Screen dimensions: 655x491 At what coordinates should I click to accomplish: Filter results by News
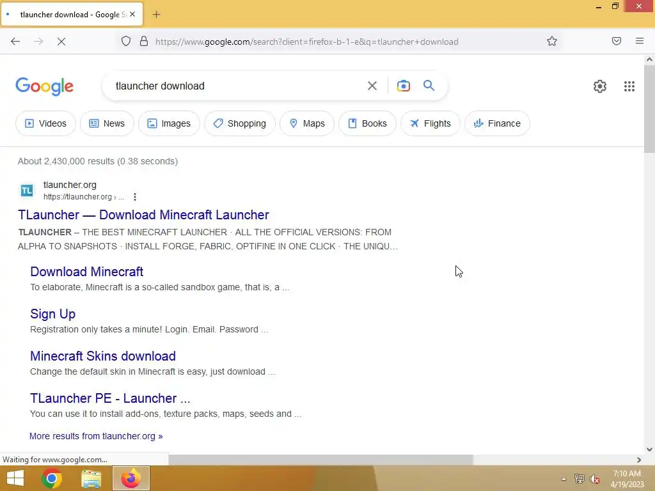click(107, 123)
